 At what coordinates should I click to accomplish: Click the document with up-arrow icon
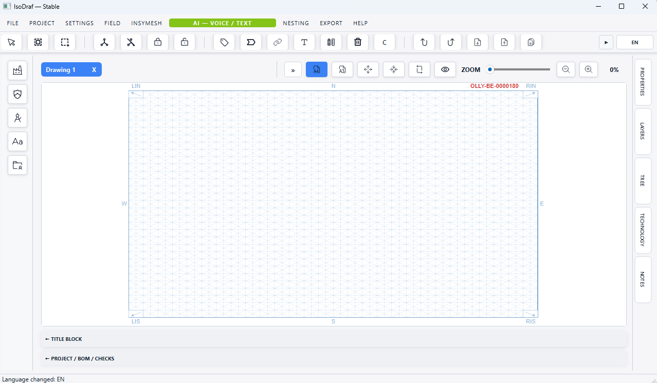click(x=504, y=42)
